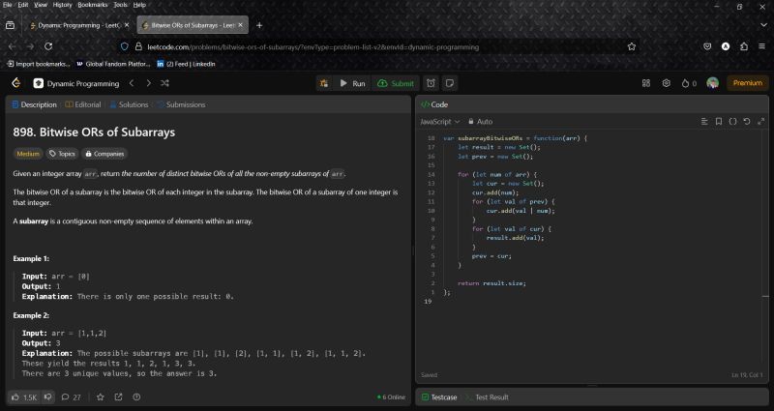Star the problem as favorite
Viewport: 774px width, 411px height.
pos(101,397)
